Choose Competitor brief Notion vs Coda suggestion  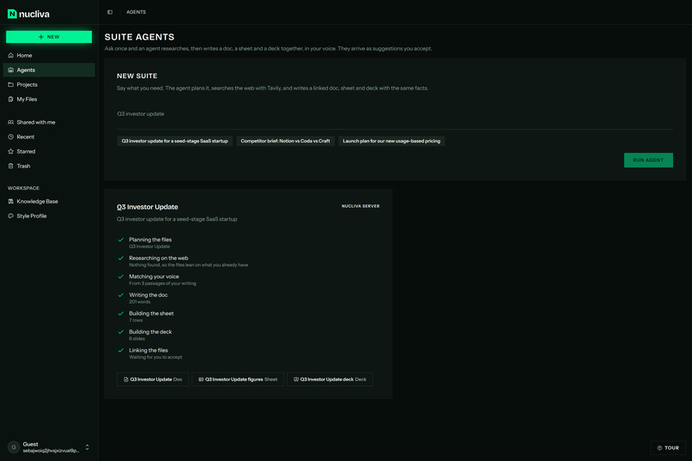[285, 141]
